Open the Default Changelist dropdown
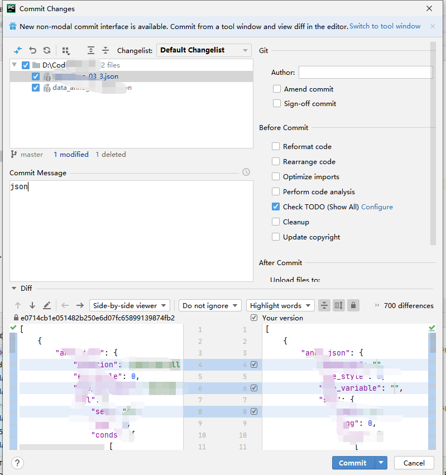 203,50
